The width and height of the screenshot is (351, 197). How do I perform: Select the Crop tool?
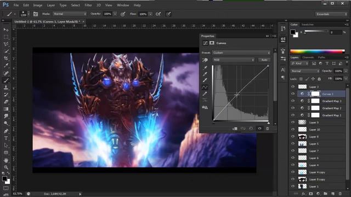click(6, 59)
